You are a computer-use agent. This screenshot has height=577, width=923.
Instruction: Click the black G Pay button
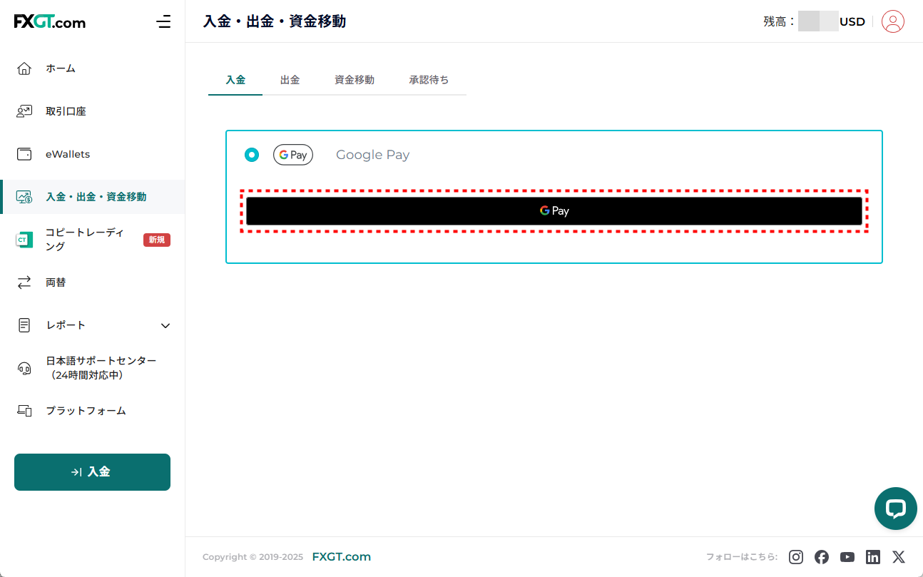pyautogui.click(x=554, y=211)
